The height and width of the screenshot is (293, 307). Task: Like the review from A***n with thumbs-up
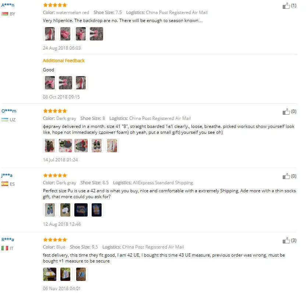coord(286,6)
